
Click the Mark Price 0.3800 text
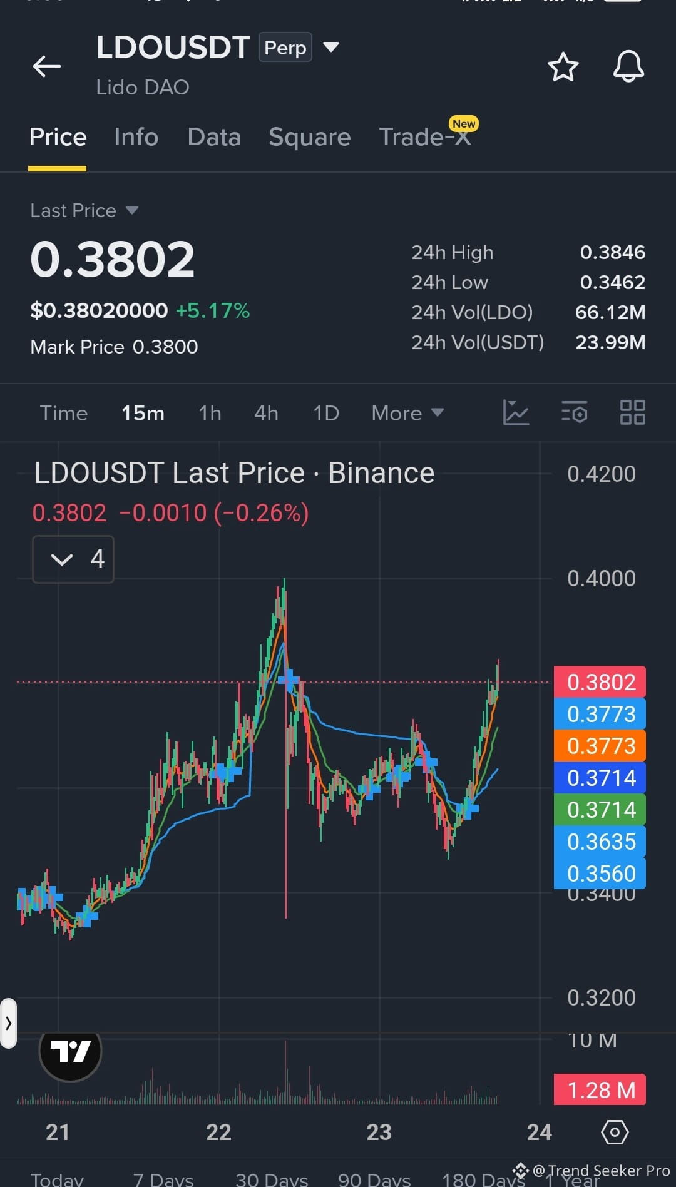tap(114, 347)
